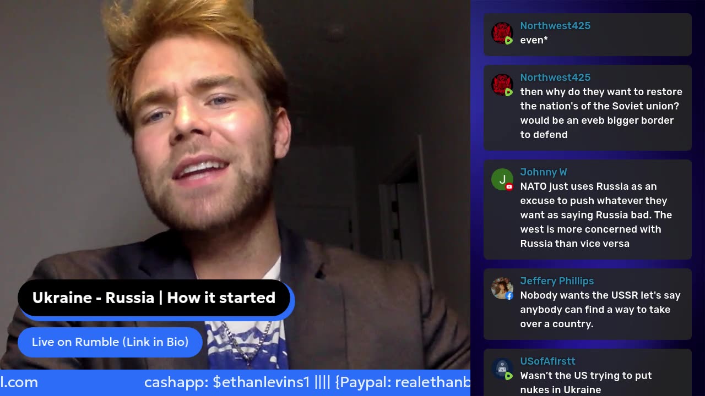The width and height of the screenshot is (705, 396).
Task: Click the 'Ukraine - Russia | How it started' banner
Action: click(154, 298)
